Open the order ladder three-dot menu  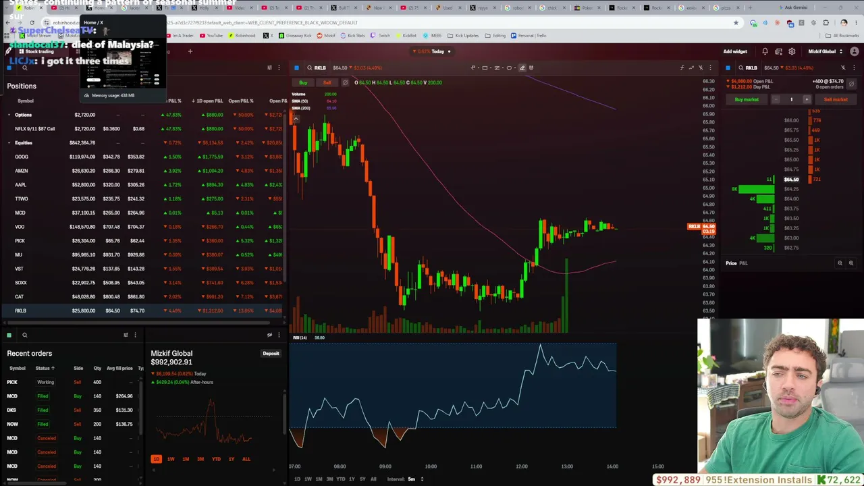click(853, 67)
